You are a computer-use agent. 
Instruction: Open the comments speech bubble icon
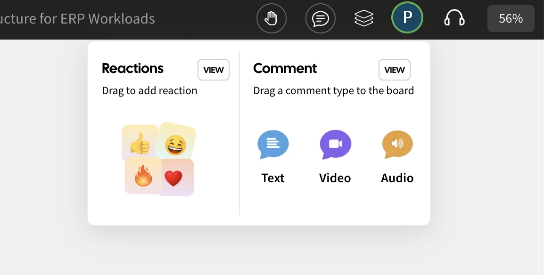(321, 19)
